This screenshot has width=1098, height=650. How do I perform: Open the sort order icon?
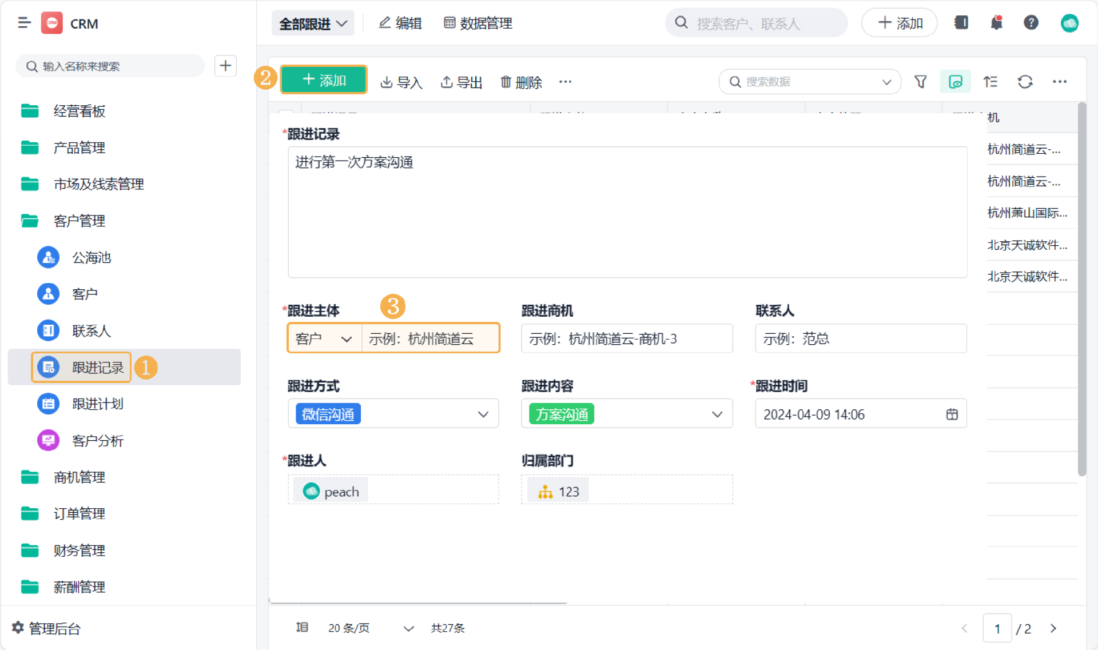tap(990, 82)
